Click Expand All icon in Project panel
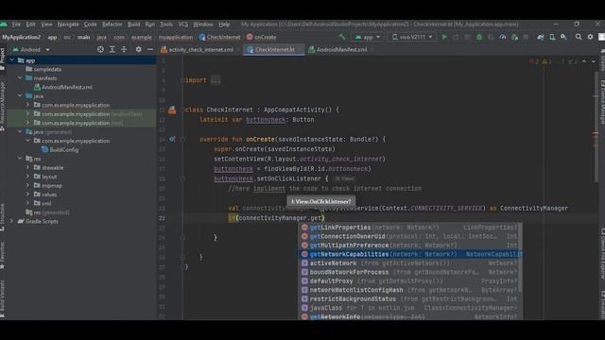The width and height of the screenshot is (605, 340). pos(112,49)
